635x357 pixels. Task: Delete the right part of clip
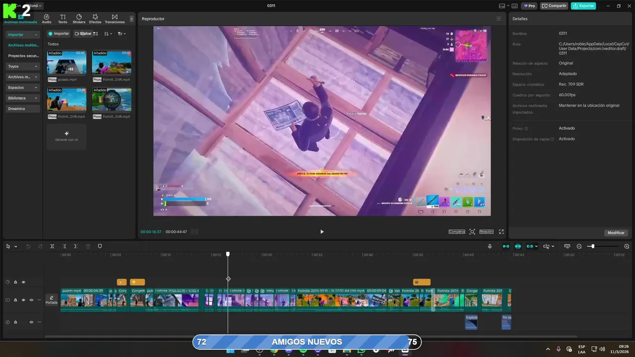(75, 246)
